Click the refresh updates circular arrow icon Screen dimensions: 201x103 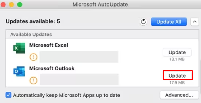(x=143, y=22)
